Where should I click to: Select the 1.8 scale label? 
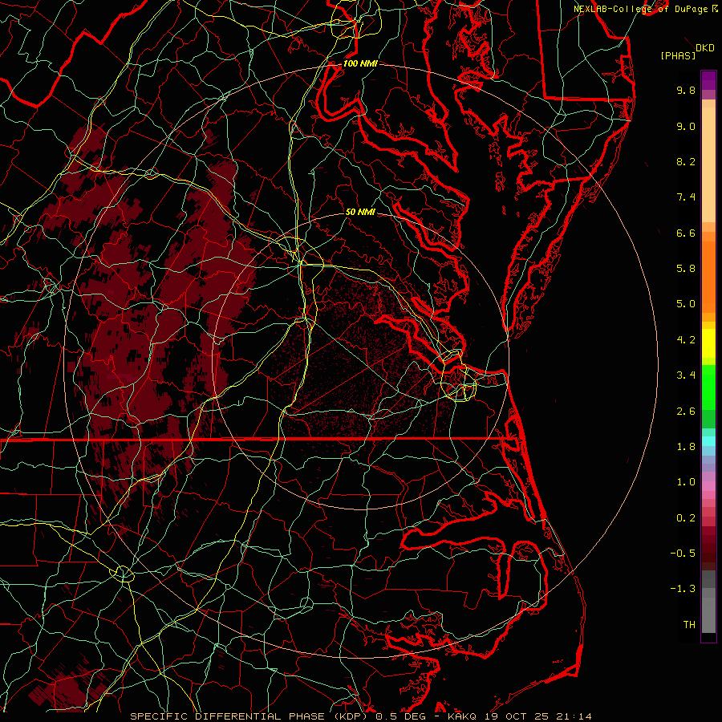686,447
